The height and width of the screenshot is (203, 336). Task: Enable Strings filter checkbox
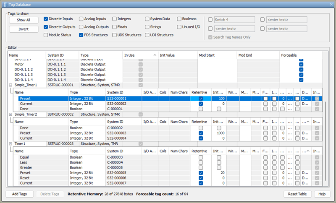(x=147, y=27)
